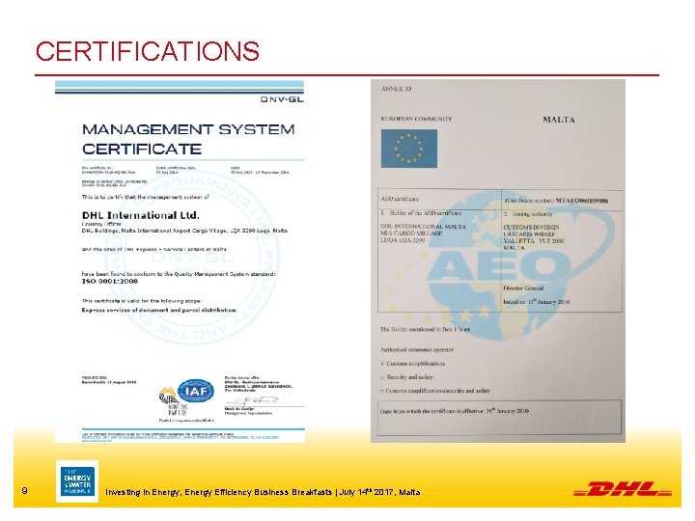
Task: Click the EU flag on the AEO certificate
Action: click(x=408, y=149)
